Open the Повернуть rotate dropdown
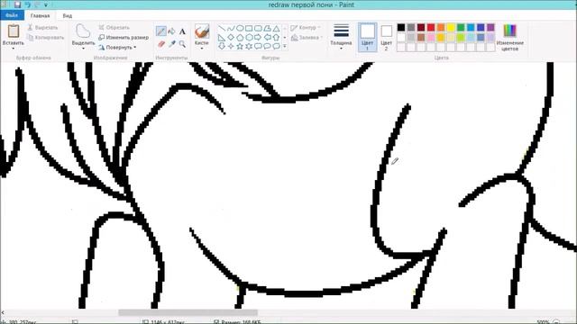The width and height of the screenshot is (577, 324). 118,48
